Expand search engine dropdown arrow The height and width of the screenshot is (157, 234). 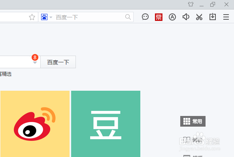pos(51,17)
